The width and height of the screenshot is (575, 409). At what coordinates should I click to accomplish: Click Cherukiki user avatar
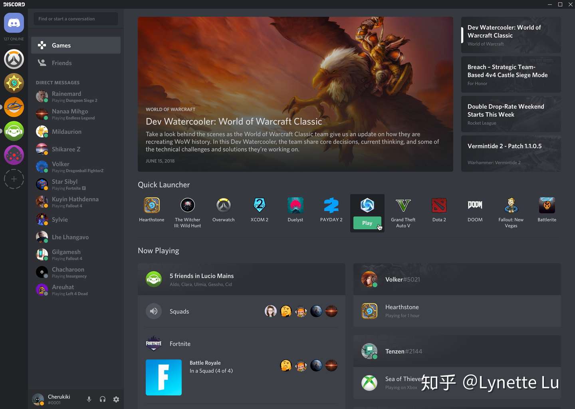coord(38,399)
